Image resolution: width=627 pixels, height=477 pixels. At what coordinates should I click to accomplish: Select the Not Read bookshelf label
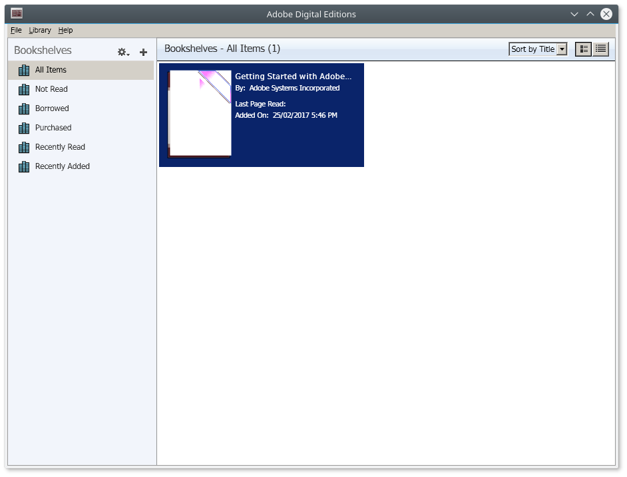[51, 89]
